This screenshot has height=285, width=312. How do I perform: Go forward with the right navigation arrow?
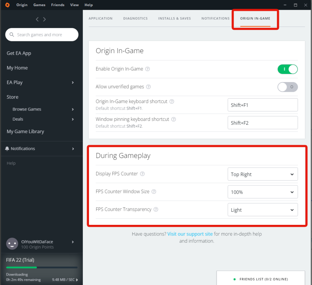44,19
